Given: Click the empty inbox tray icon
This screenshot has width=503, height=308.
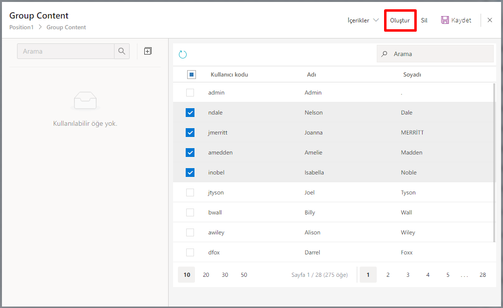Looking at the screenshot, I should pyautogui.click(x=85, y=101).
